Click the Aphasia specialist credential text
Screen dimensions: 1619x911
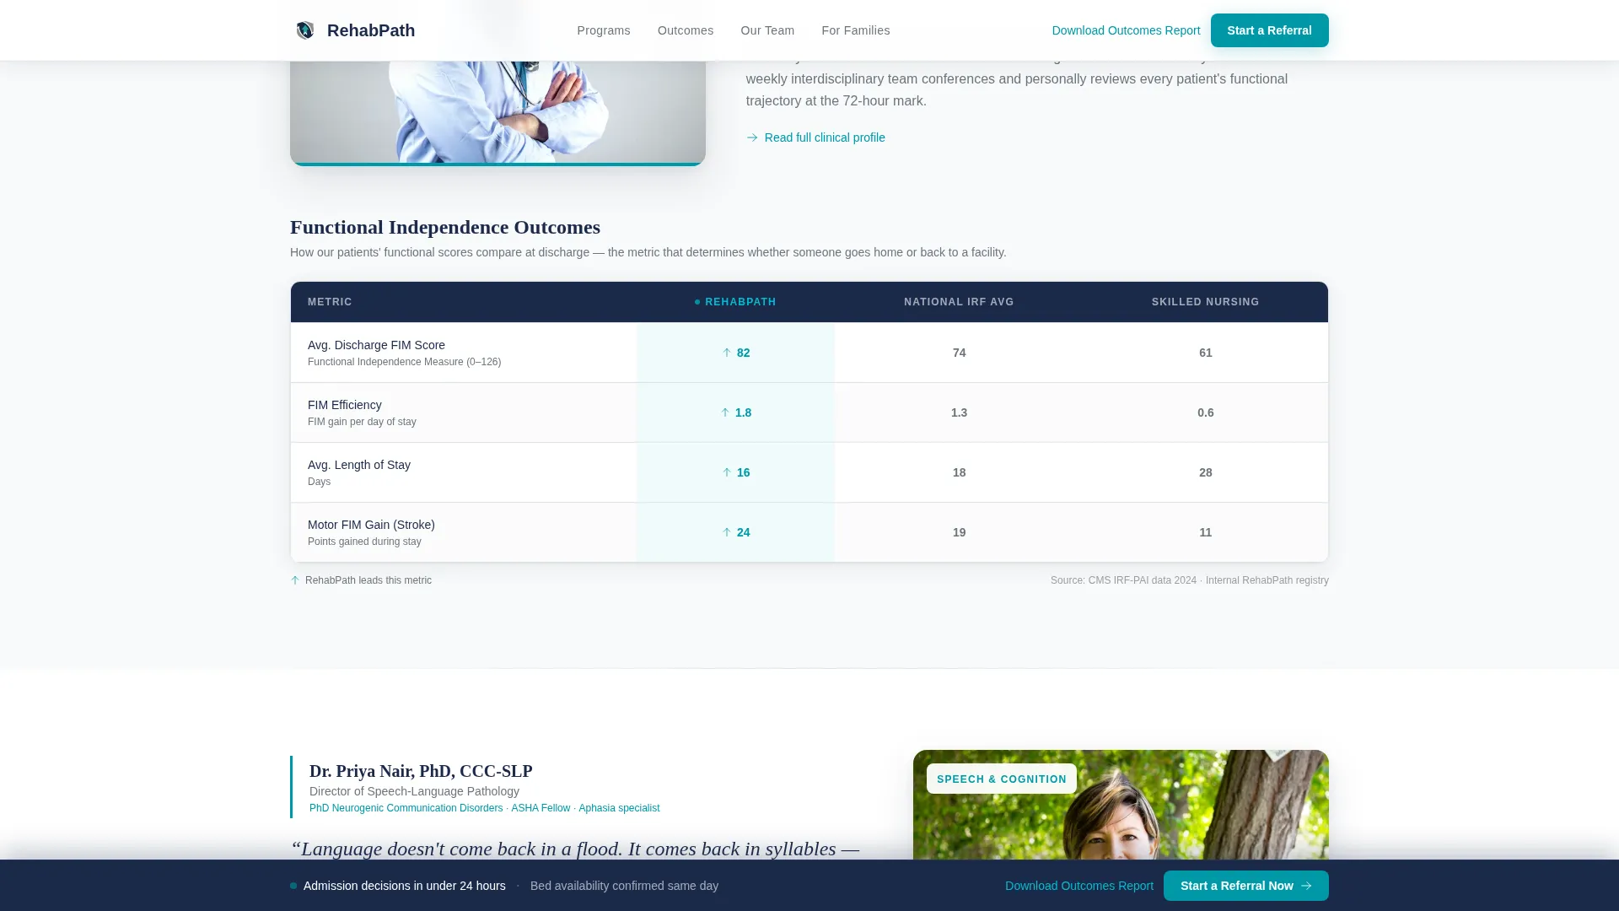tap(619, 808)
